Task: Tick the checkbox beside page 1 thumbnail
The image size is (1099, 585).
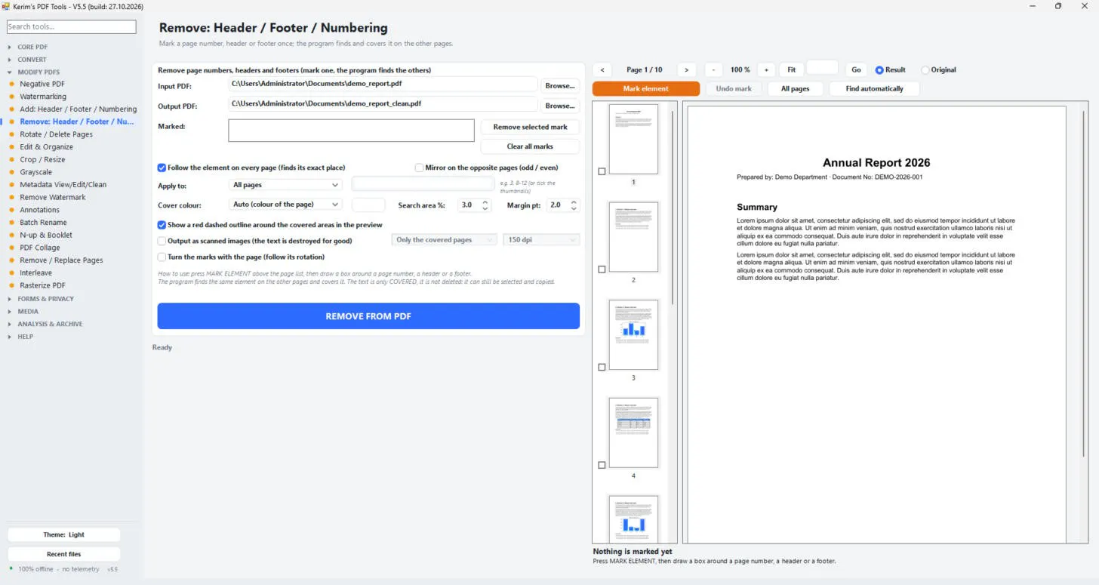Action: point(602,171)
